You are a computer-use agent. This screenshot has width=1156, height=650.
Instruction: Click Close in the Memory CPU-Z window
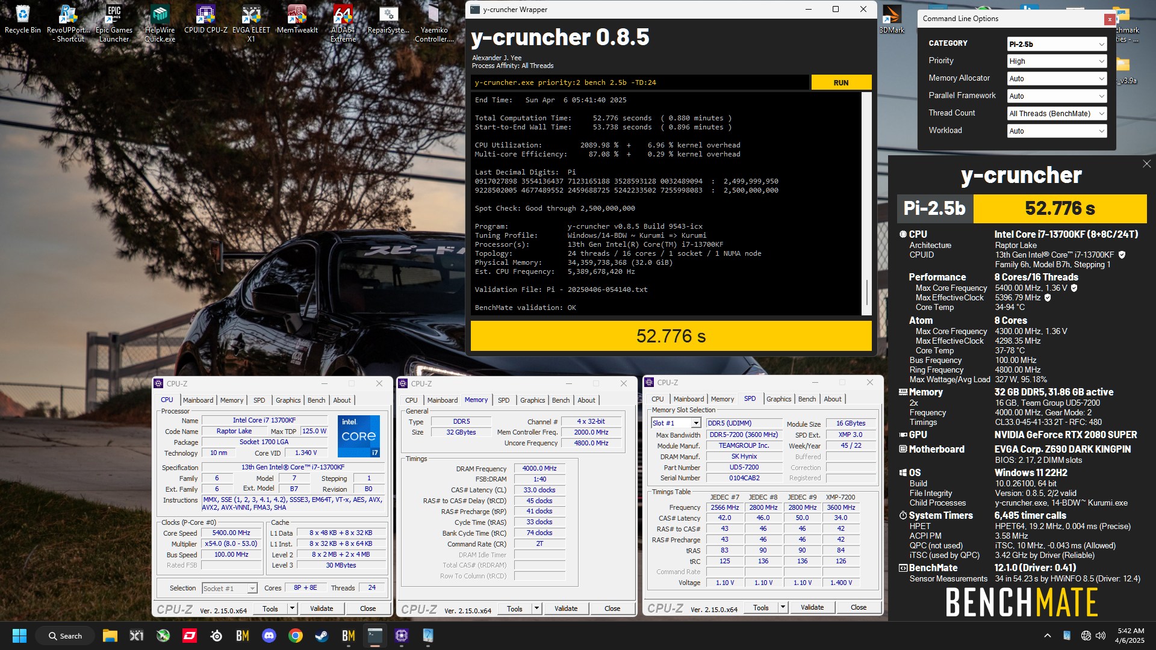(612, 608)
